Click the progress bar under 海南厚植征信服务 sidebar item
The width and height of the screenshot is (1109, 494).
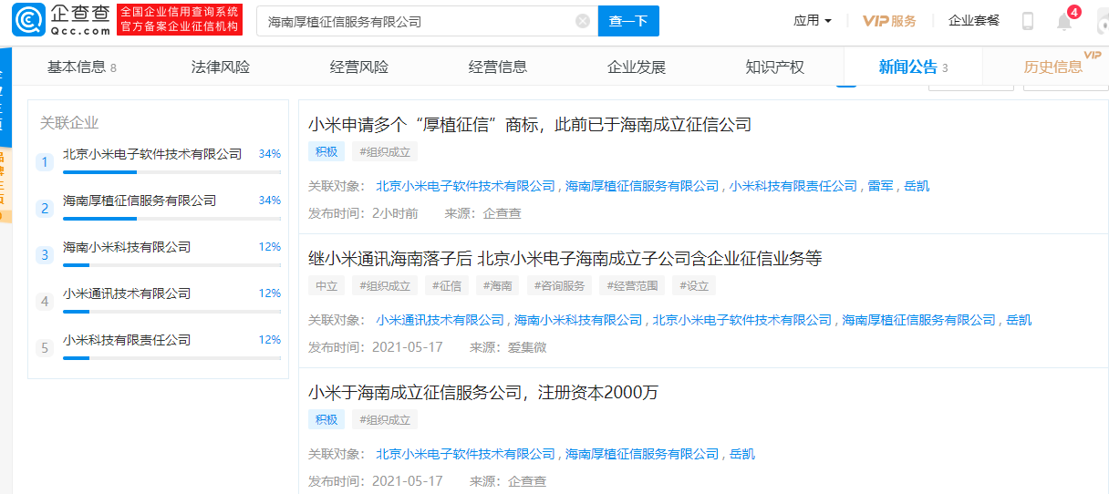pos(171,218)
